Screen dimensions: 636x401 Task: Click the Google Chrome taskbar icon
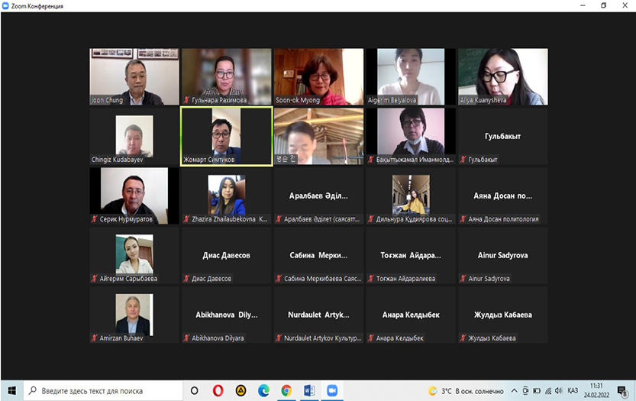tap(286, 390)
